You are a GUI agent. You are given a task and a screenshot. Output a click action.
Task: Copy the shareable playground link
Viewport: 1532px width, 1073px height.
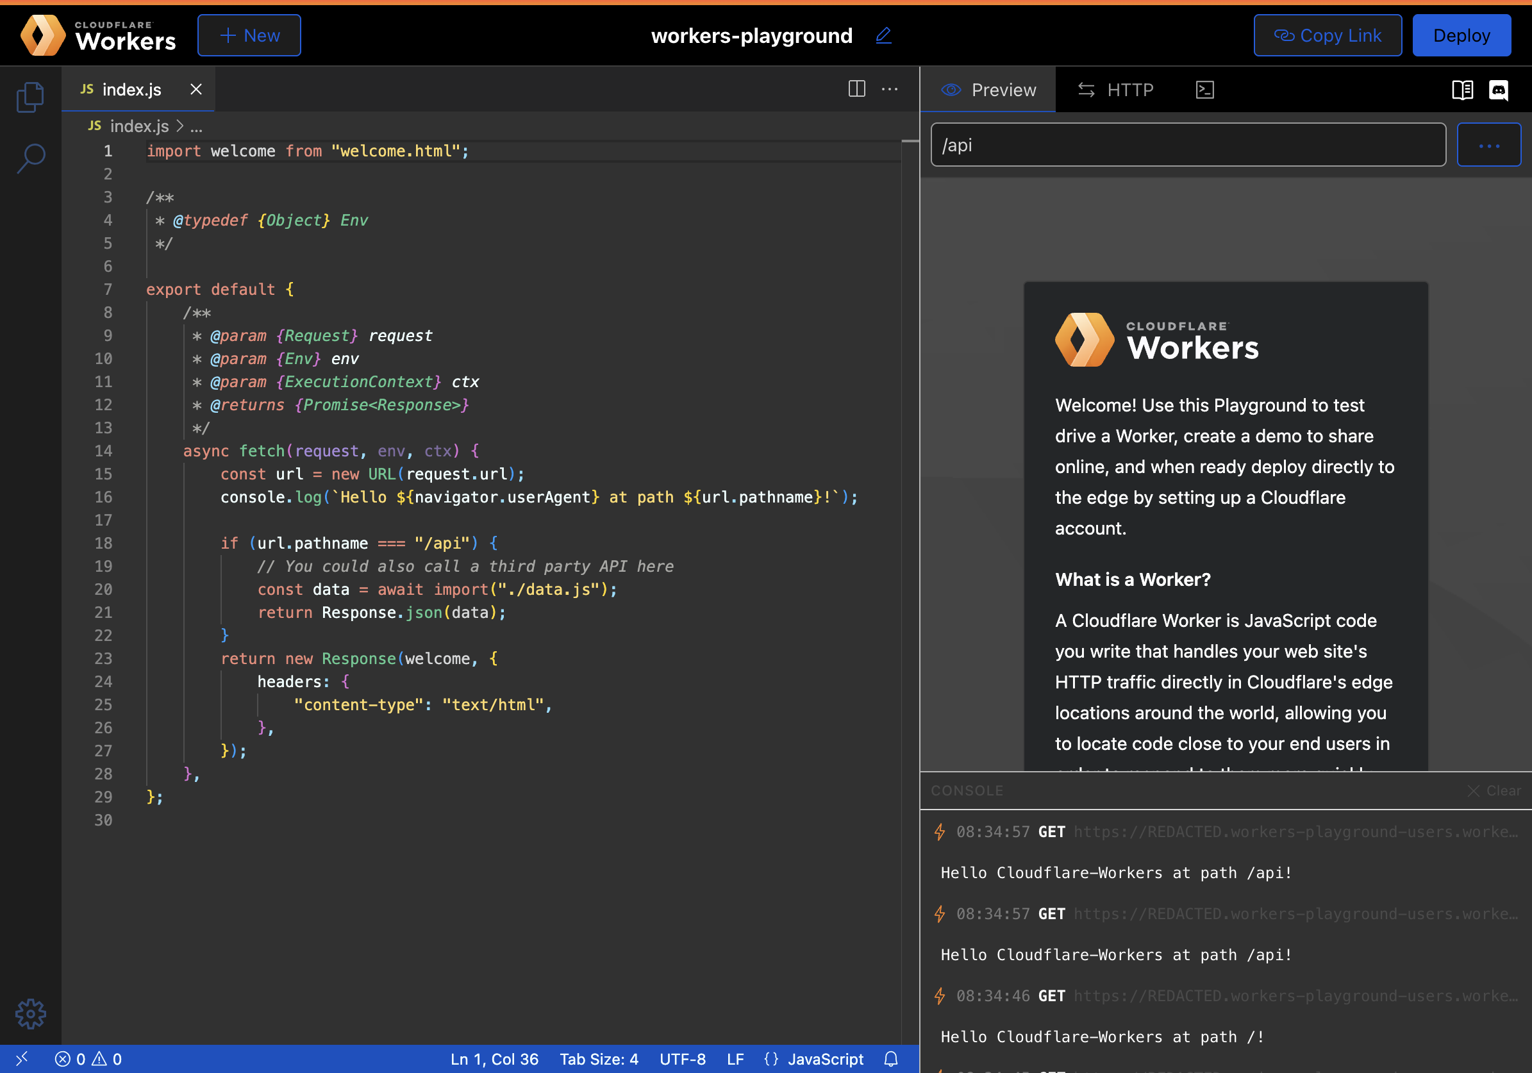coord(1327,35)
